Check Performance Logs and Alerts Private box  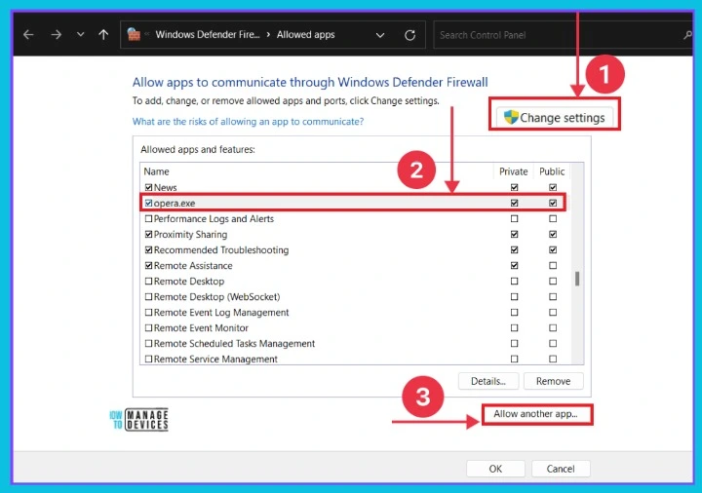[x=514, y=219]
